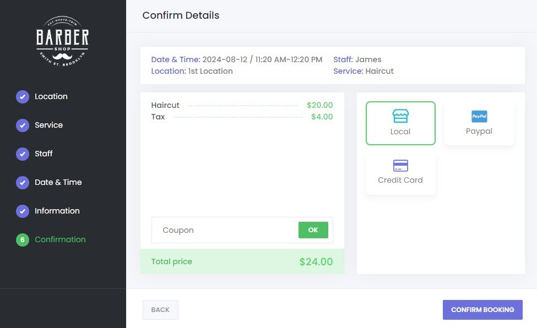Image resolution: width=537 pixels, height=328 pixels.
Task: Click the Date & Time checkmark icon
Action: (x=22, y=183)
